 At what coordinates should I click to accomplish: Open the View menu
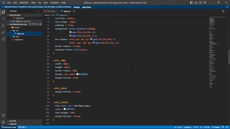33,3
